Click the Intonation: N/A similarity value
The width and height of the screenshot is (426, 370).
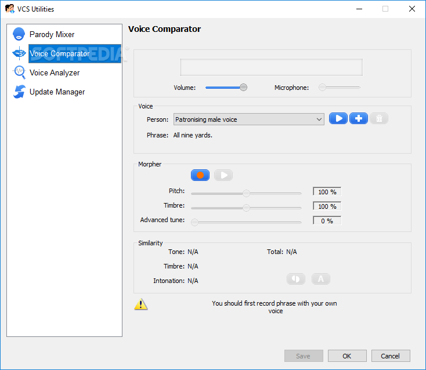coord(193,281)
